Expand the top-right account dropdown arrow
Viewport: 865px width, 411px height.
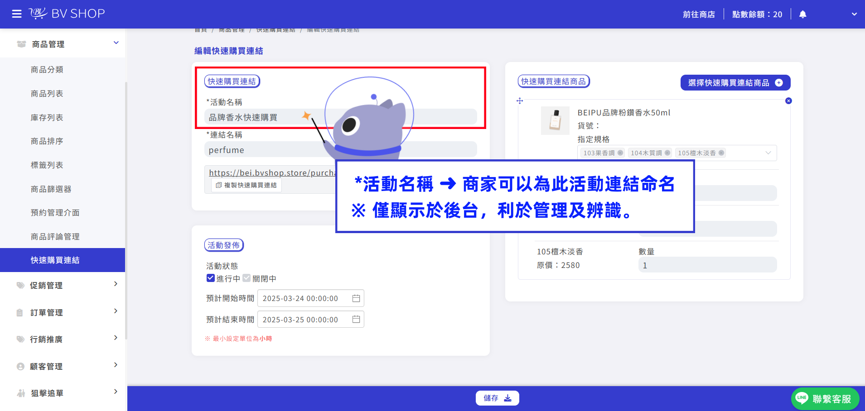(x=854, y=14)
